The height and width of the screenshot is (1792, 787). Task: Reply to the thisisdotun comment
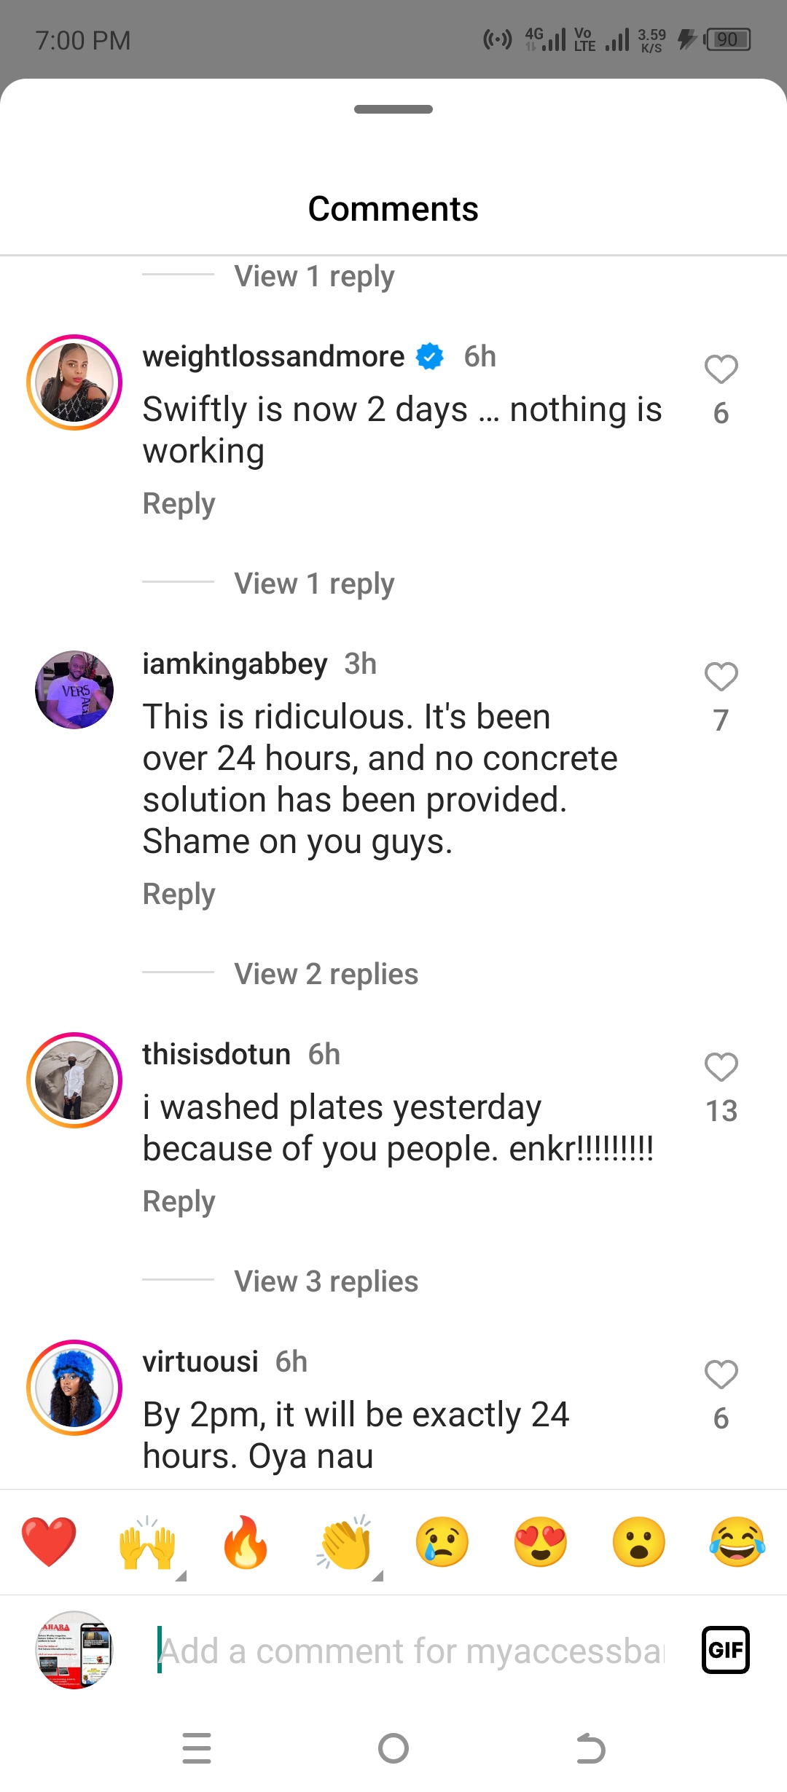(179, 1201)
